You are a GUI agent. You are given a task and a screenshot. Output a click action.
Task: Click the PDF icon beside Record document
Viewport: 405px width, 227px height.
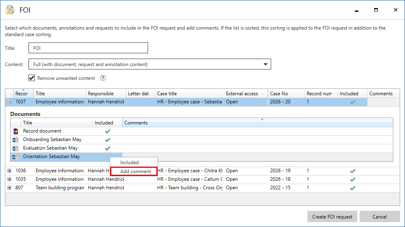coord(16,131)
